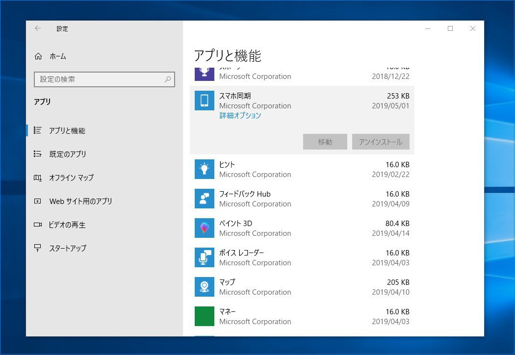The width and height of the screenshot is (515, 355).
Task: Click the 移動 button
Action: (x=325, y=142)
